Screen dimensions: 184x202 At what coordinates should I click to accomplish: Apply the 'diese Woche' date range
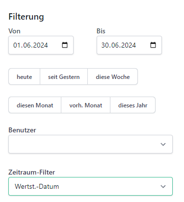(113, 76)
